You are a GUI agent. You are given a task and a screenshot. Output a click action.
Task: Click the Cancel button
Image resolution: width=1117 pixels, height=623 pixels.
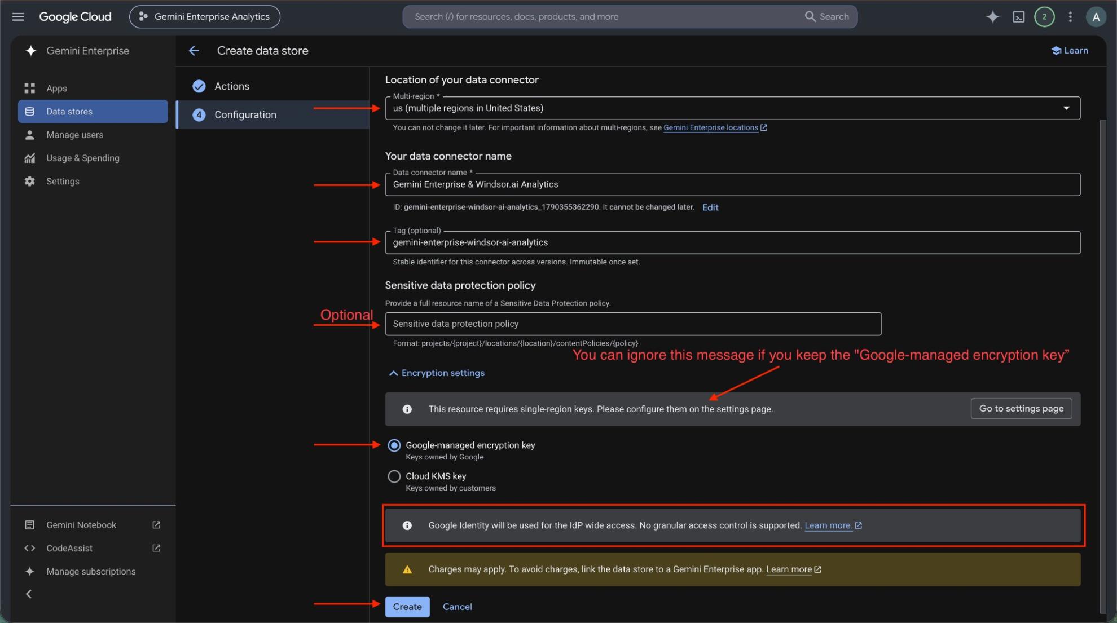pyautogui.click(x=457, y=607)
